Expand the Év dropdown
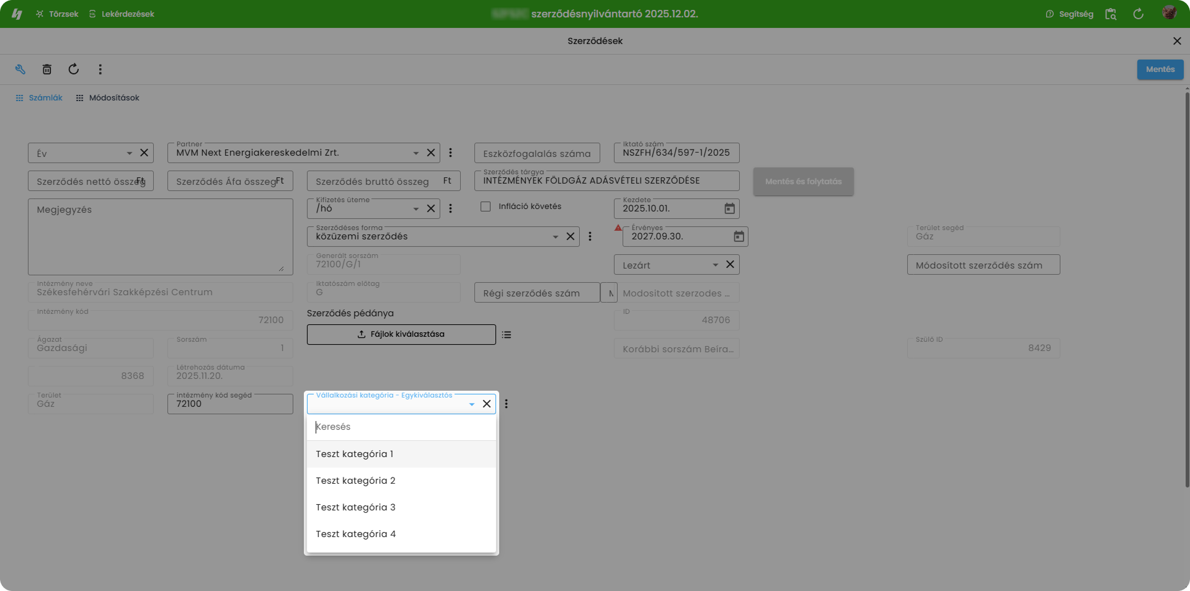This screenshot has height=591, width=1190. click(129, 153)
